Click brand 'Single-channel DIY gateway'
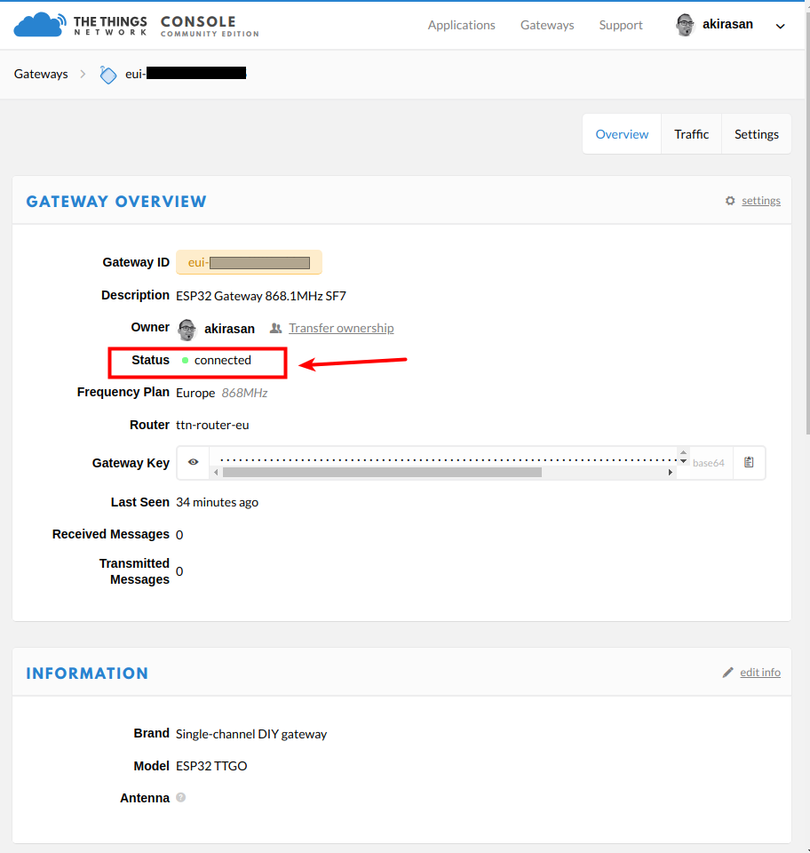Screen dimensions: 810x853 pos(251,734)
